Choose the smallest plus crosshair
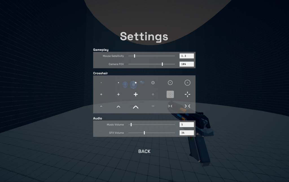This screenshot has width=289, height=182. click(x=101, y=94)
